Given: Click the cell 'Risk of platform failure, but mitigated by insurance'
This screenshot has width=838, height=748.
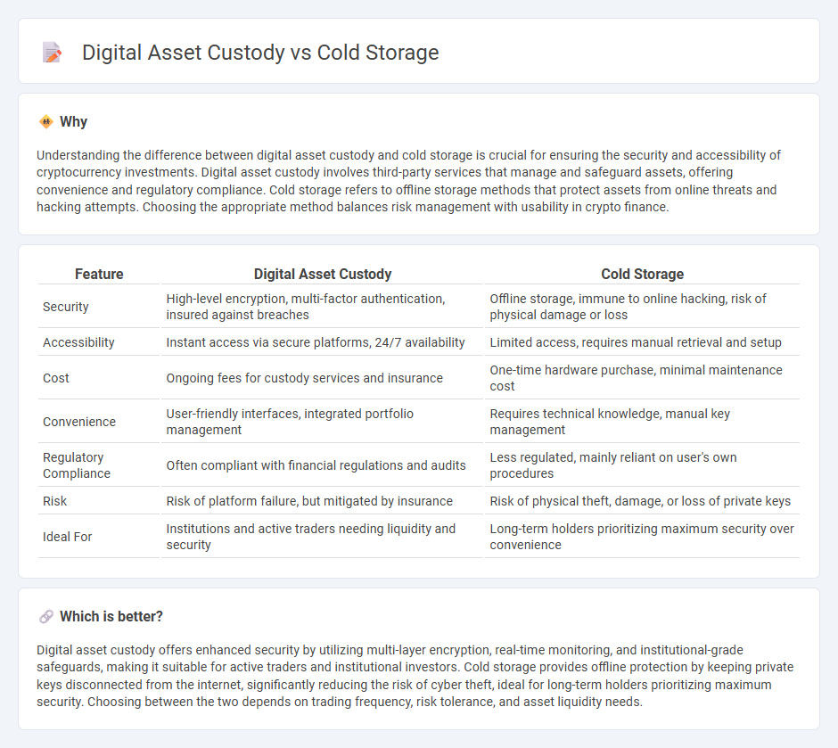Looking at the screenshot, I should pyautogui.click(x=322, y=501).
